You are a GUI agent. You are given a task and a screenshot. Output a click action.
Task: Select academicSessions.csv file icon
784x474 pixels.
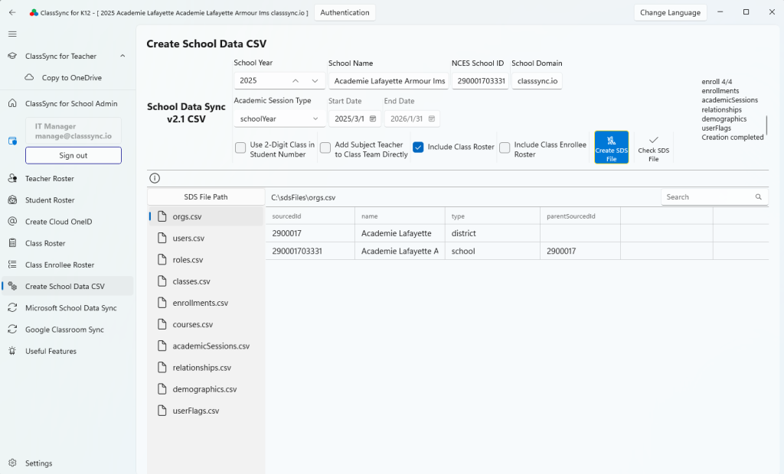[162, 346]
